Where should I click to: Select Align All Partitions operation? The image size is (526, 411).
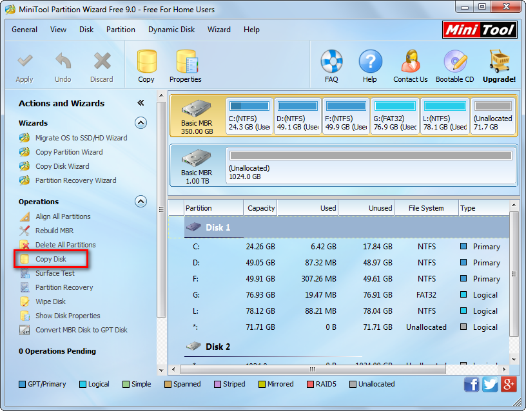pos(63,216)
